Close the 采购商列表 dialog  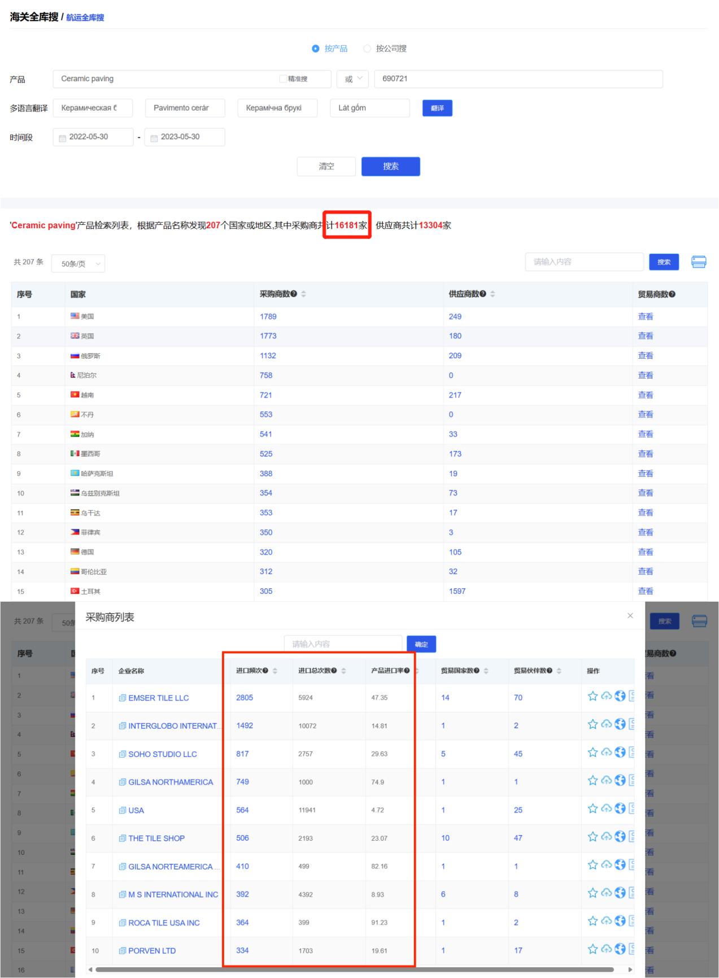click(x=630, y=616)
